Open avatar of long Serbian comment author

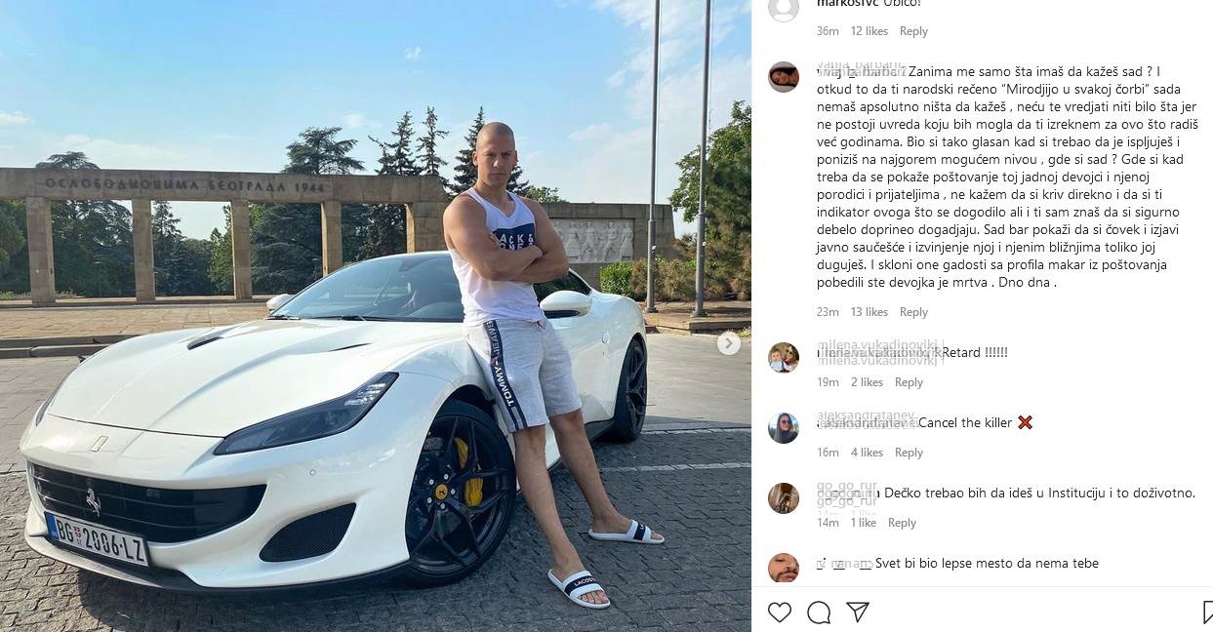[784, 77]
